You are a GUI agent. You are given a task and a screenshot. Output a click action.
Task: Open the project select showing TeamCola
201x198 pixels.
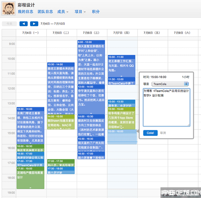coord(170,84)
